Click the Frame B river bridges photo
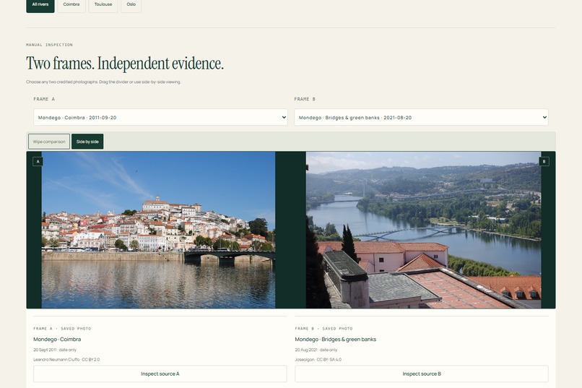582x388 pixels. (x=424, y=230)
